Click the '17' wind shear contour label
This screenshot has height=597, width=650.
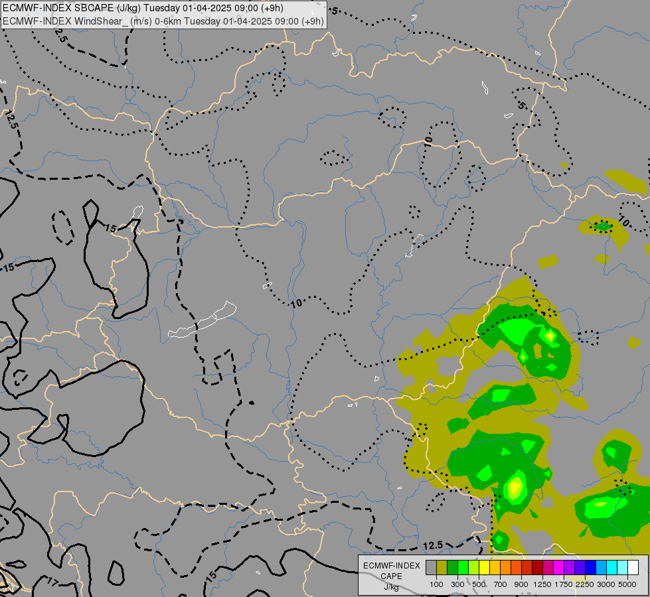(52, 582)
